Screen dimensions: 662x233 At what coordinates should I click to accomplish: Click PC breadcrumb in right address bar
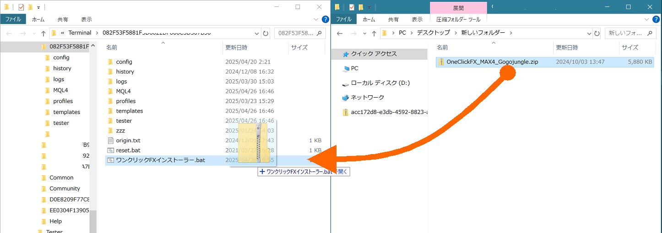point(402,33)
